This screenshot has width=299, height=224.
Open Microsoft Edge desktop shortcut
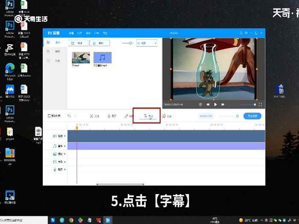tap(10, 71)
